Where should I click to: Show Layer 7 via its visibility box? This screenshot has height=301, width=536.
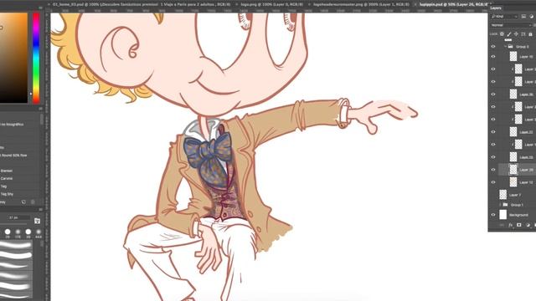[493, 195]
